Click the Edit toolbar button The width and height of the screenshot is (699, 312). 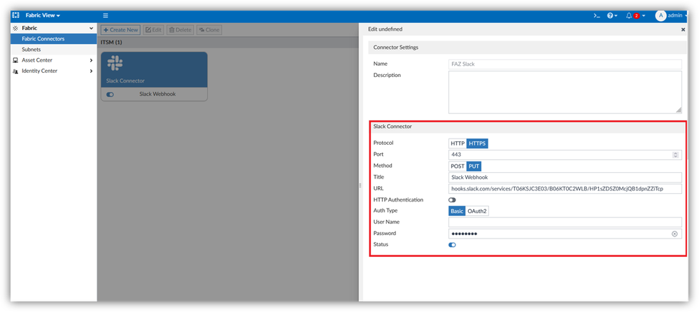click(x=153, y=30)
